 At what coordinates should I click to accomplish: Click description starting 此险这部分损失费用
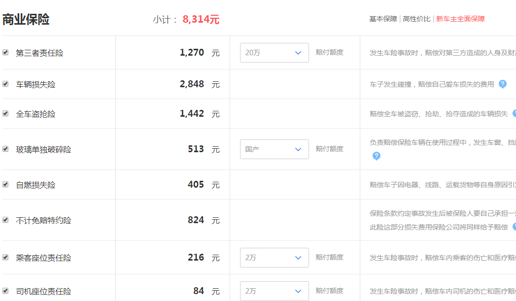(439, 227)
